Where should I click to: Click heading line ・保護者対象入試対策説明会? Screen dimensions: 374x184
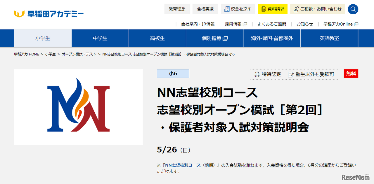coord(233,127)
